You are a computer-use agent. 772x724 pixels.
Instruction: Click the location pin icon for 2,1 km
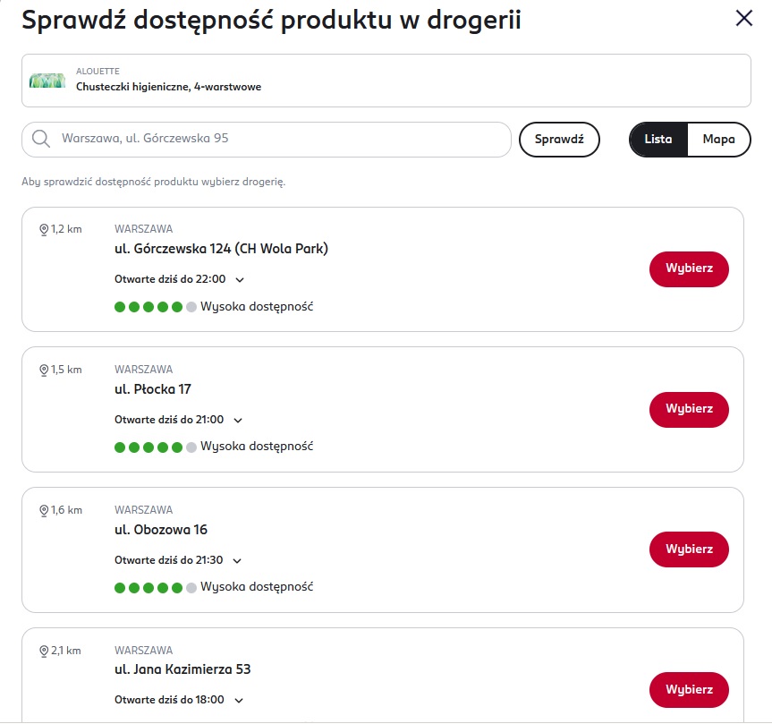point(44,651)
